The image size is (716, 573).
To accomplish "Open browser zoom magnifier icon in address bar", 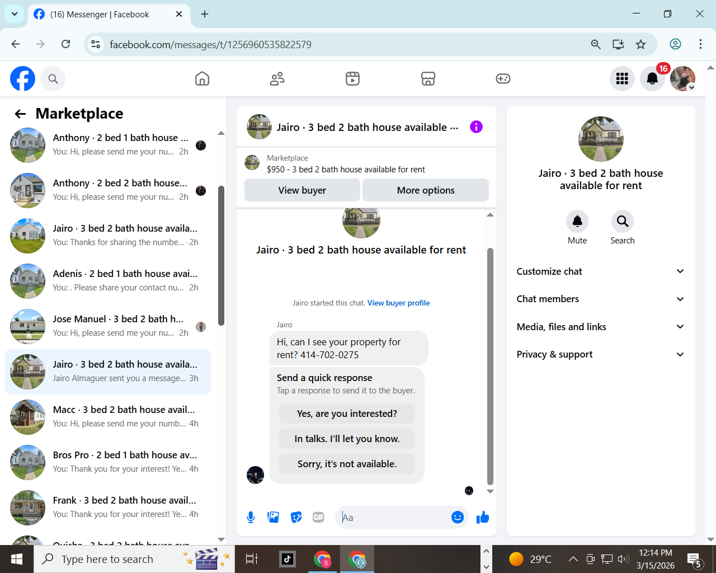I will [596, 44].
